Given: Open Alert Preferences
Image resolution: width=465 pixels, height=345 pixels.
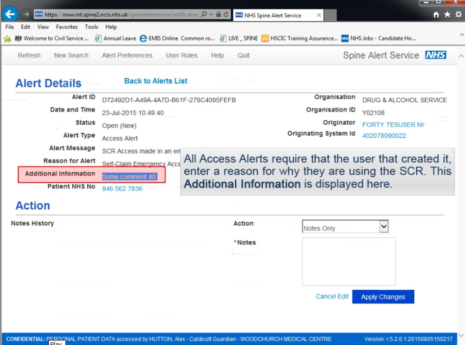Looking at the screenshot, I should coord(127,55).
